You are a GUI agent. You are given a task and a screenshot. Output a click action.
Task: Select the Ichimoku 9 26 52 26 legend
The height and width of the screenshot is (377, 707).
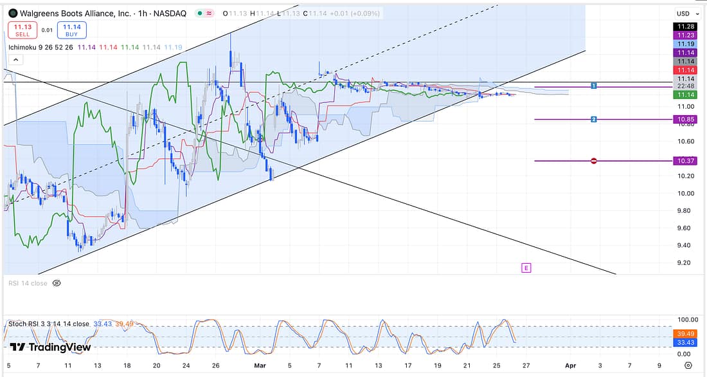[40, 47]
